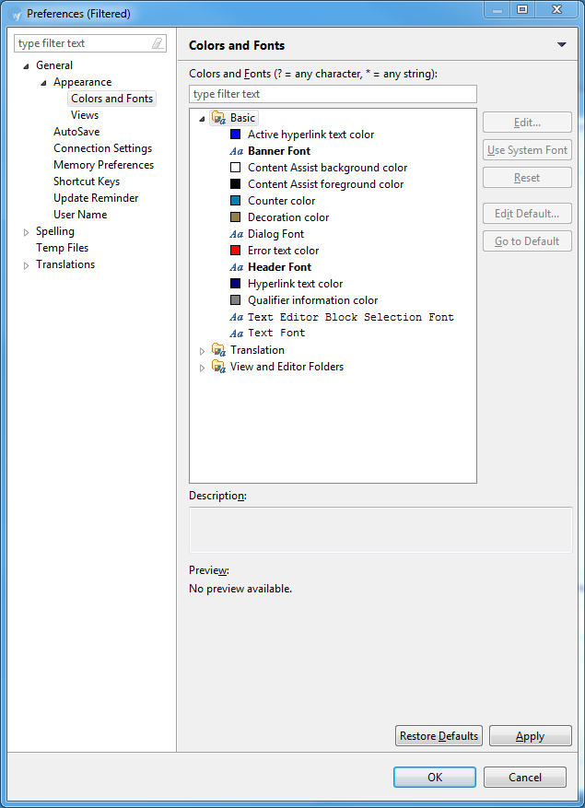Click the Apply button
Image resolution: width=585 pixels, height=808 pixels.
530,736
